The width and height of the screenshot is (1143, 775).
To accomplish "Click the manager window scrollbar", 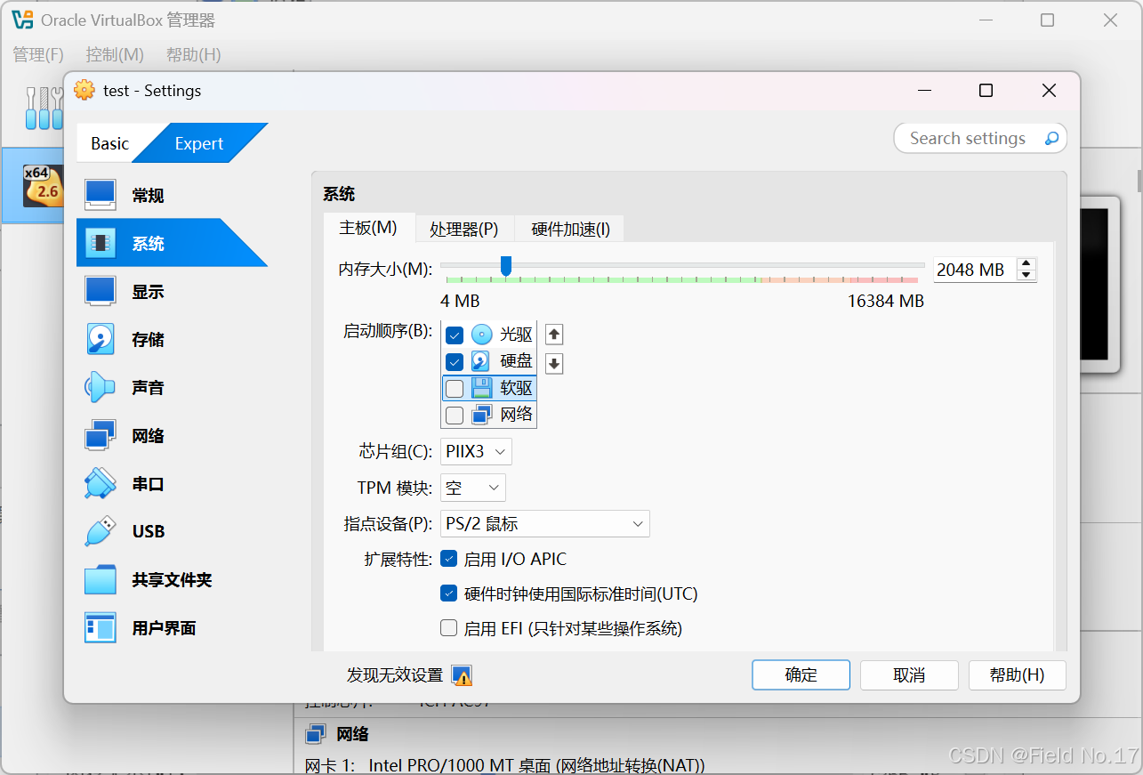I will (1139, 179).
